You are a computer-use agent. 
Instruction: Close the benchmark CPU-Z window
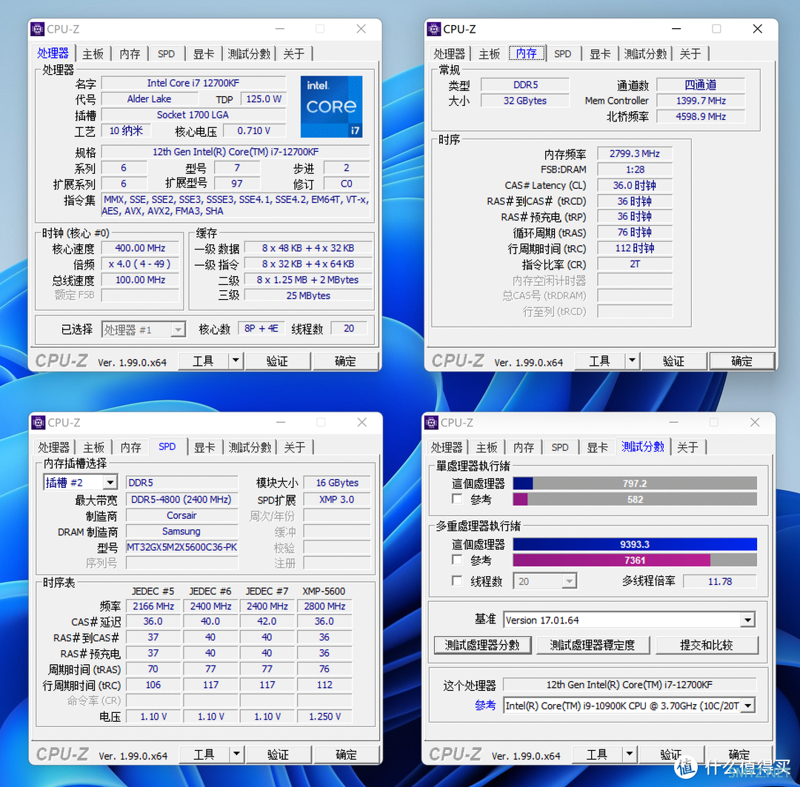click(755, 422)
